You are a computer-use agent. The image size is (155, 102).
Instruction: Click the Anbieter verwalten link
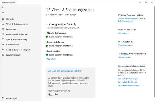(x=125, y=45)
